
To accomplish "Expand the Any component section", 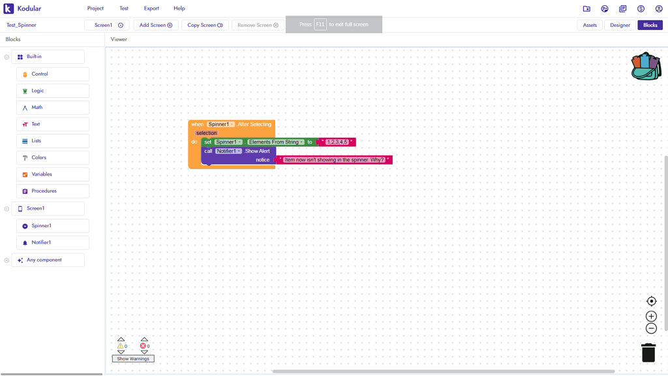I will point(7,260).
